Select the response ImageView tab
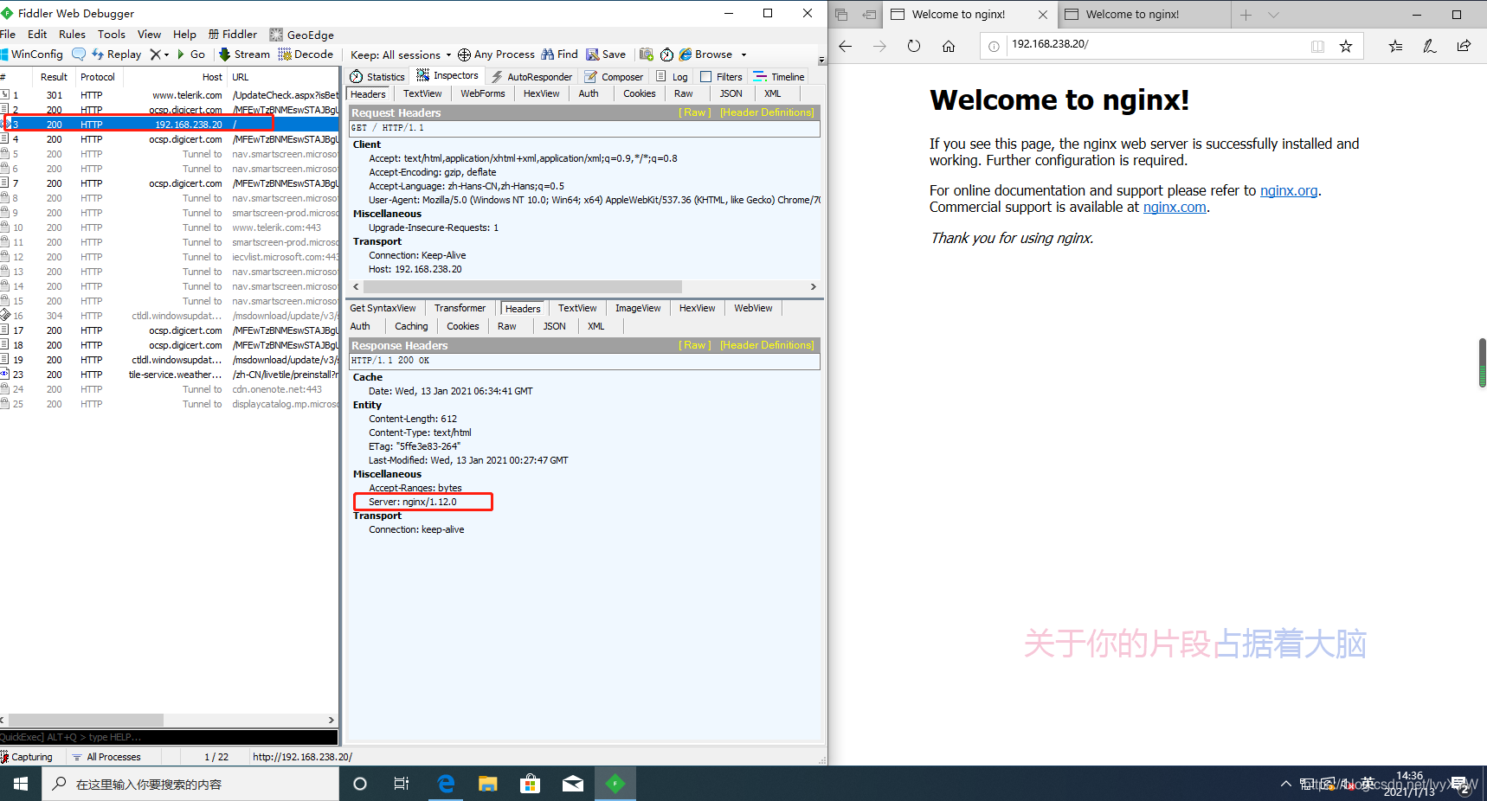The height and width of the screenshot is (801, 1487). 638,308
